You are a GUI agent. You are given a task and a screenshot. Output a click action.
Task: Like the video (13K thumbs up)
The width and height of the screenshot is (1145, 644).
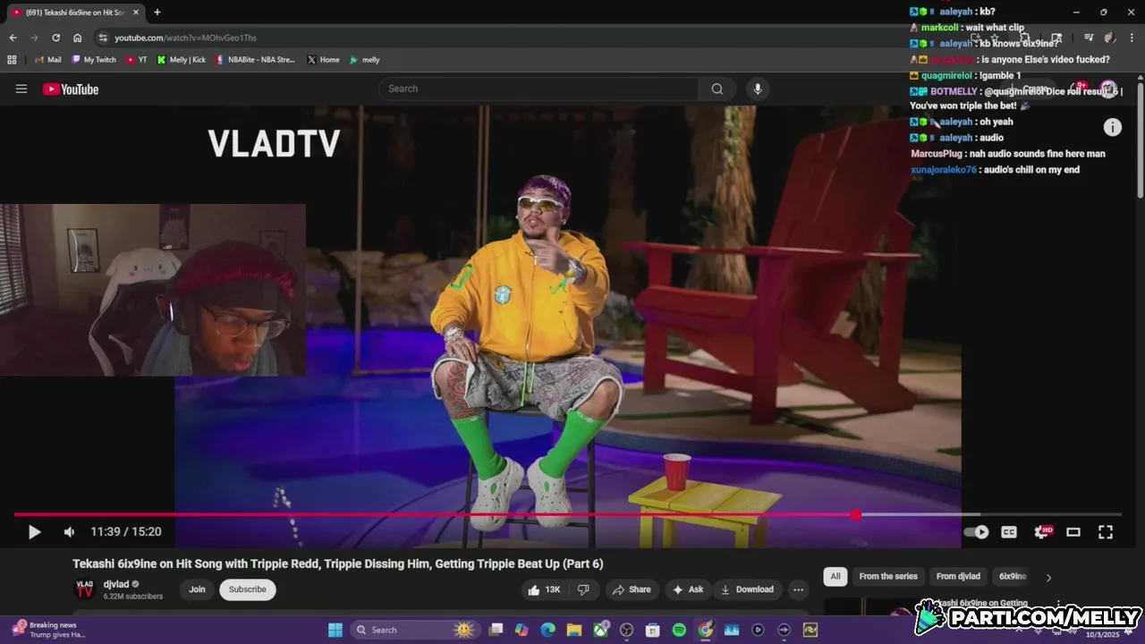click(x=544, y=589)
